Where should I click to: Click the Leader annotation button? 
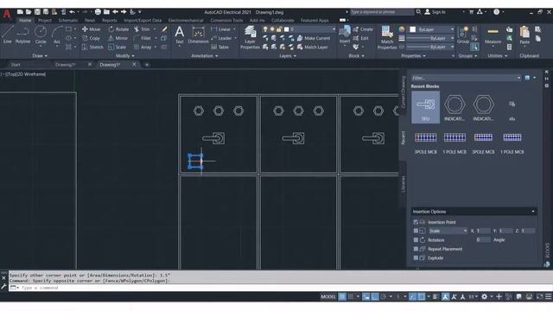point(221,38)
